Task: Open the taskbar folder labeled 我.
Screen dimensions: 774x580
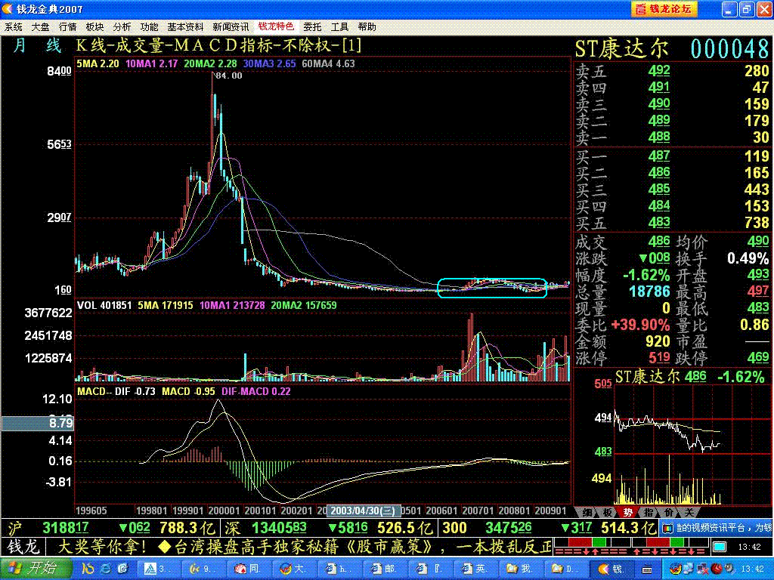Action: point(522,569)
